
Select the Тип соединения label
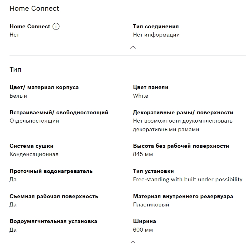156,26
